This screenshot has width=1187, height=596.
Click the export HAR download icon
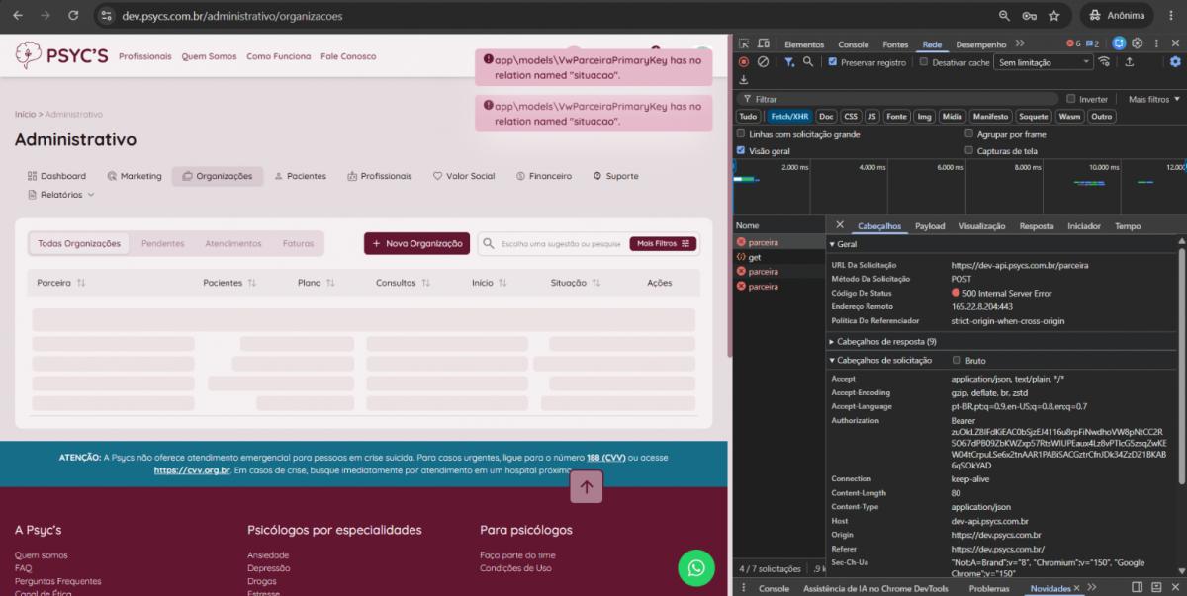click(x=744, y=79)
